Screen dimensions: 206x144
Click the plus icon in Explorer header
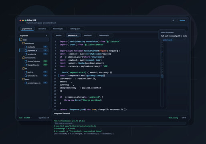(x=46, y=36)
